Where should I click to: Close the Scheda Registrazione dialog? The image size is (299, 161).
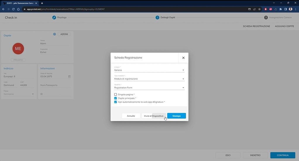pyautogui.click(x=183, y=58)
